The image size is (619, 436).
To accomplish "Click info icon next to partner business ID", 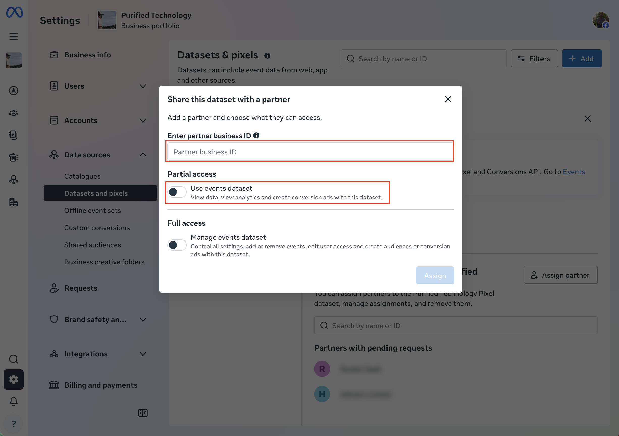I will coord(256,135).
